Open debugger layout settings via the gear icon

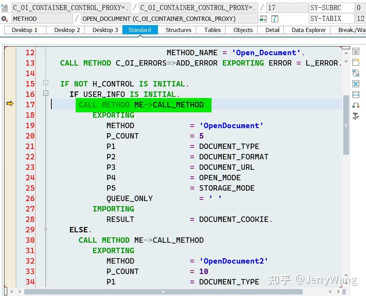coord(4,18)
